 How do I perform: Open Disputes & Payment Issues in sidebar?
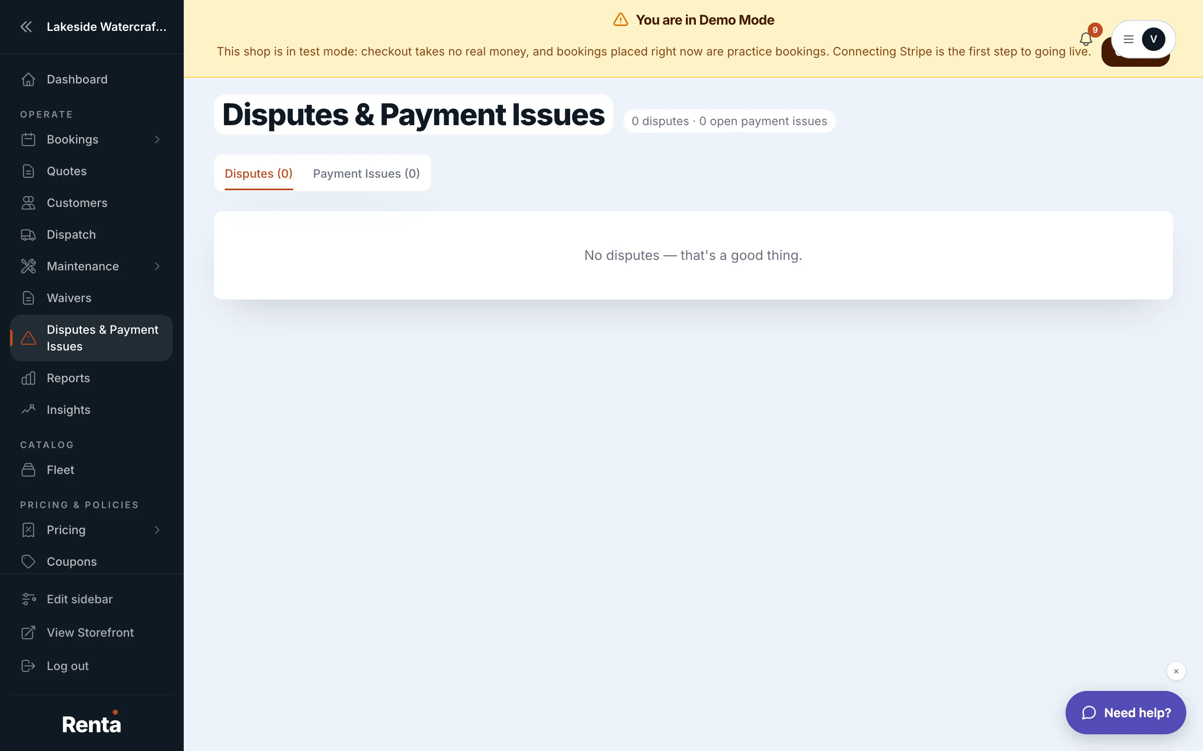tap(91, 338)
